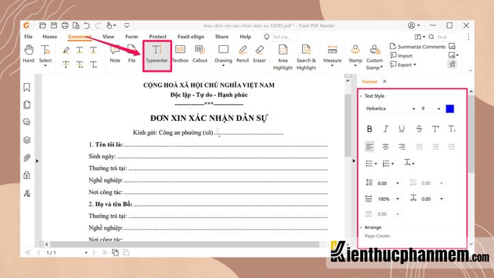The height and width of the screenshot is (278, 494).
Task: Switch to the Form tab
Action: (132, 37)
